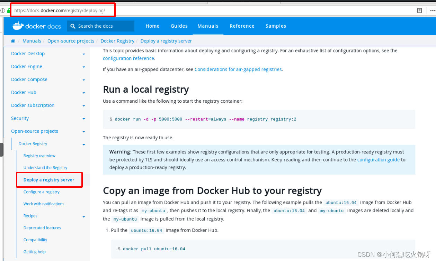Open the reader view icon in the address bar
436x261 pixels.
pyautogui.click(x=419, y=10)
